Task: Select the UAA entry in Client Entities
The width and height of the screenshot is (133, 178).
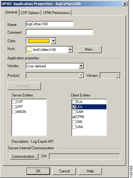Action: click(x=79, y=127)
